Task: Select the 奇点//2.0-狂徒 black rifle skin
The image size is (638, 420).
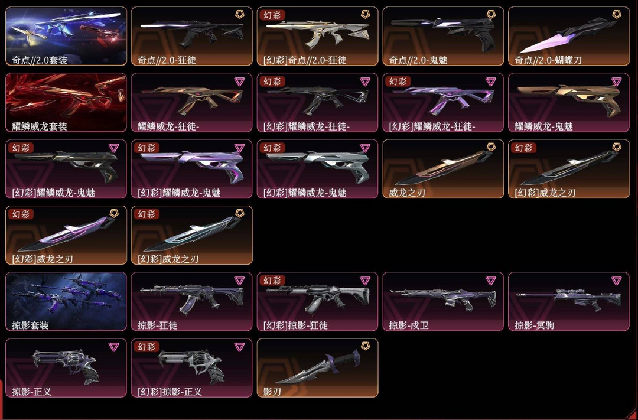Action: 191,36
